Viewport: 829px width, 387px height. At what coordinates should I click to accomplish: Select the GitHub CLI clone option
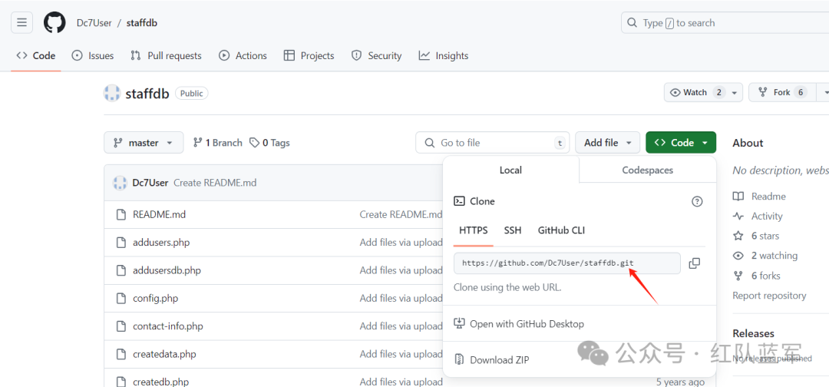click(x=561, y=230)
